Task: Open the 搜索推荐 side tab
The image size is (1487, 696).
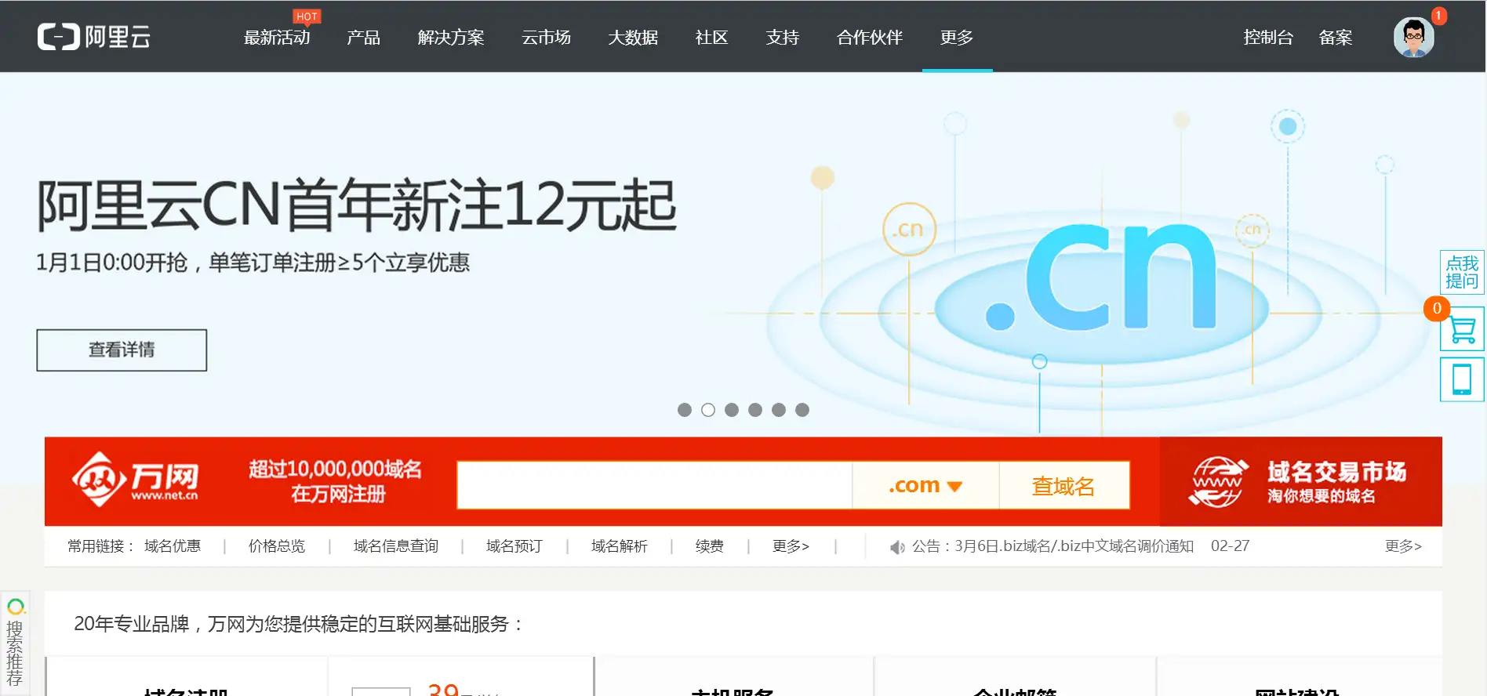Action: (x=15, y=643)
